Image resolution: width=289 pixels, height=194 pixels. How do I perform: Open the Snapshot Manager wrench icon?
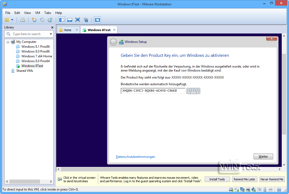coord(50,20)
